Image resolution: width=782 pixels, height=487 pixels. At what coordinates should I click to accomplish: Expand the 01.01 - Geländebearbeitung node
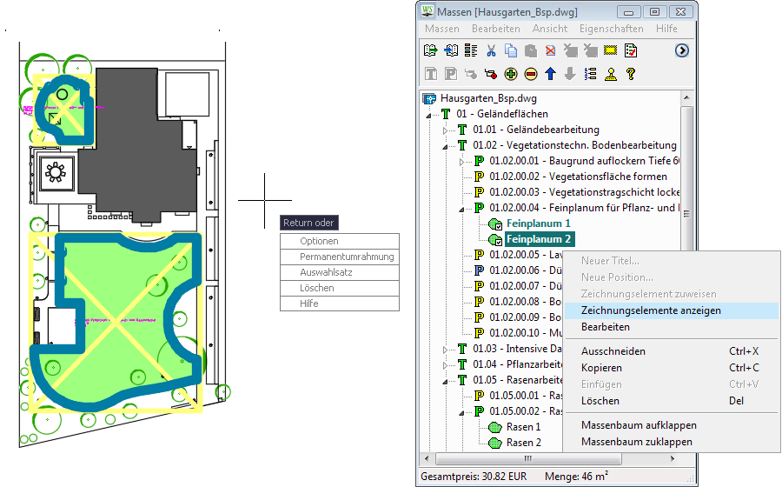click(445, 130)
